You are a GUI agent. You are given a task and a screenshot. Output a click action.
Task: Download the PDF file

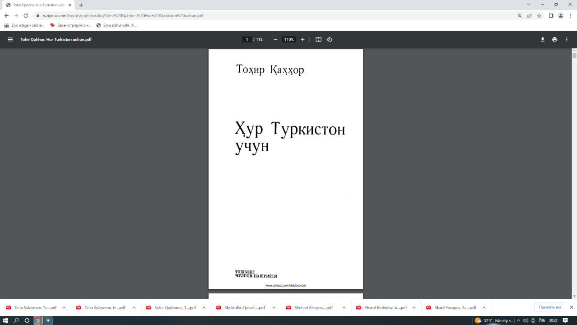click(543, 39)
